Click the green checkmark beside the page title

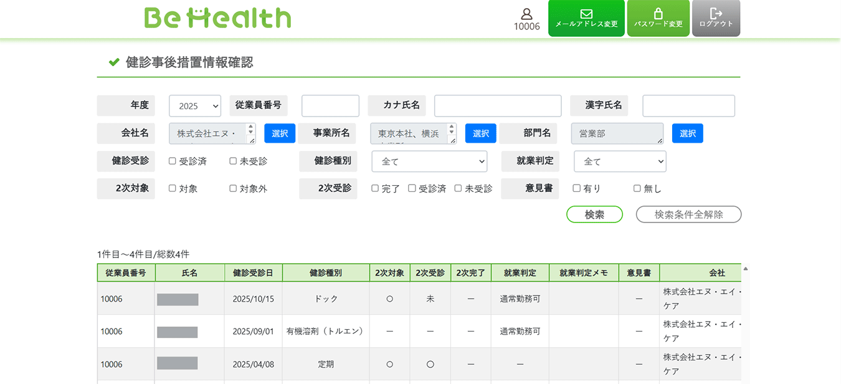[114, 62]
